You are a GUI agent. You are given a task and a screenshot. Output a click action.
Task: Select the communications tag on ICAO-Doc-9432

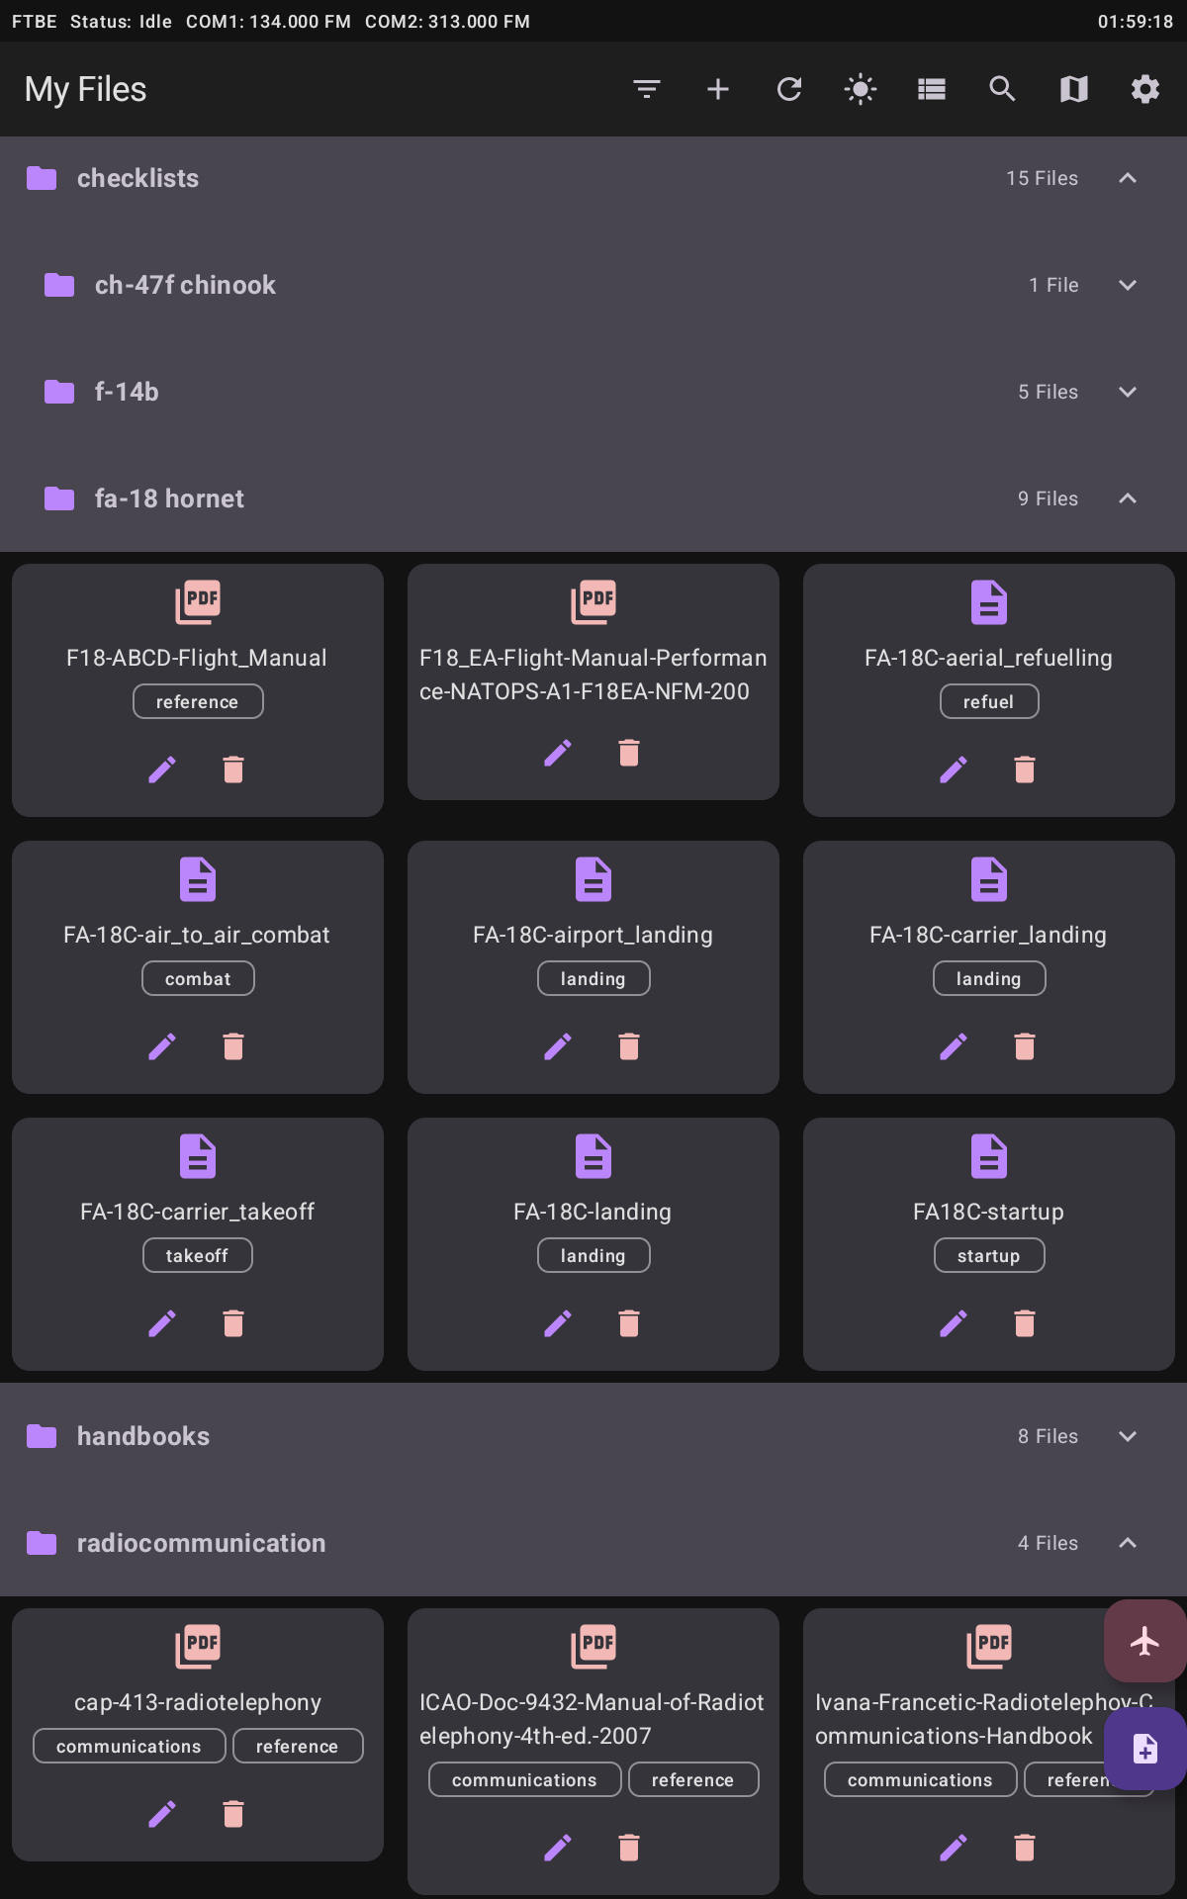(524, 1779)
